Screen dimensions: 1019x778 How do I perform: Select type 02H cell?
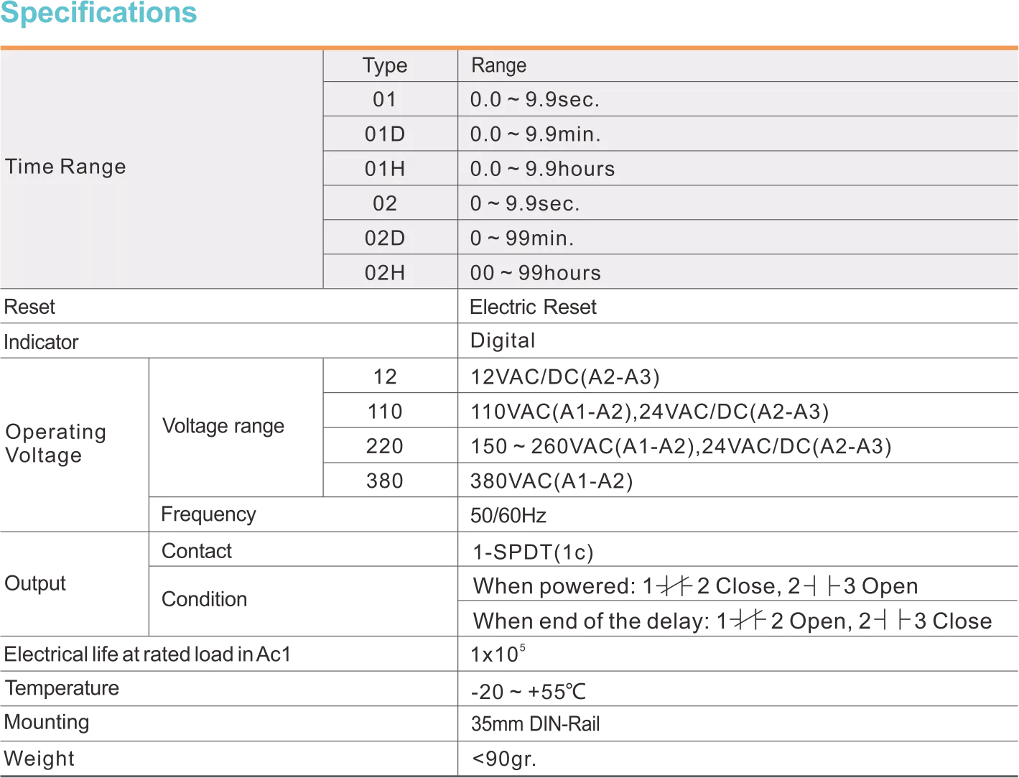[x=385, y=273]
